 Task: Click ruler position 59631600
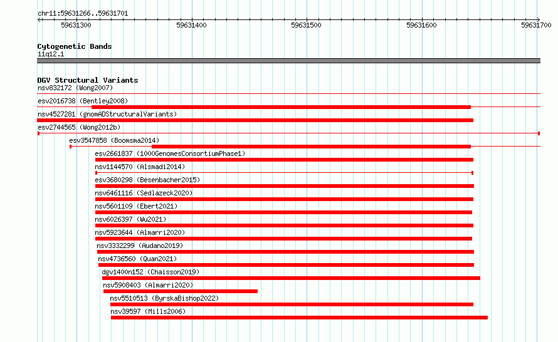coord(422,25)
